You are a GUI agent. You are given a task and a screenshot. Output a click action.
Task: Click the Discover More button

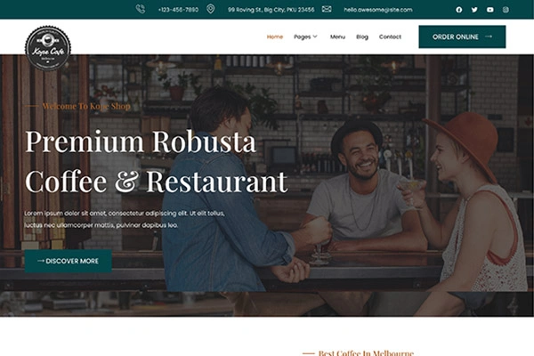69,261
